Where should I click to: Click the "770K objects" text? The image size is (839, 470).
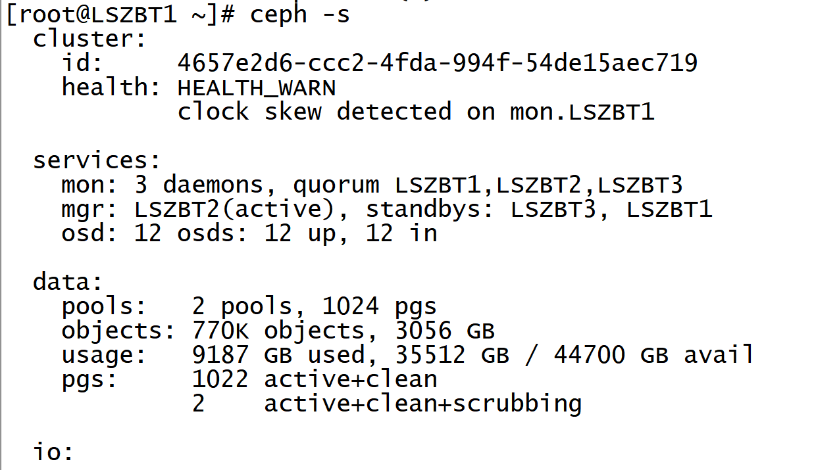[278, 331]
